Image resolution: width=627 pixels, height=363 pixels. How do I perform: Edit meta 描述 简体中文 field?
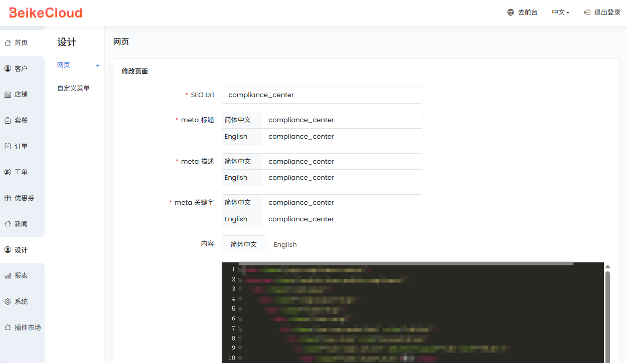tap(342, 161)
